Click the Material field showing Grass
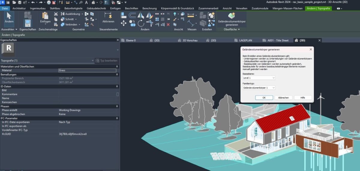Screen dimensions: 360x171 pyautogui.click(x=87, y=70)
